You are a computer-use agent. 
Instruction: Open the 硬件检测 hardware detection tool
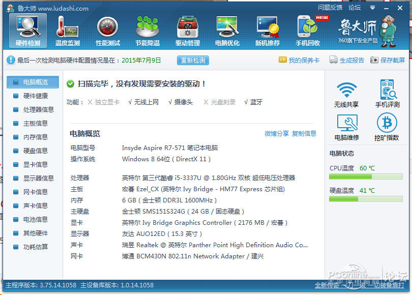click(x=28, y=31)
